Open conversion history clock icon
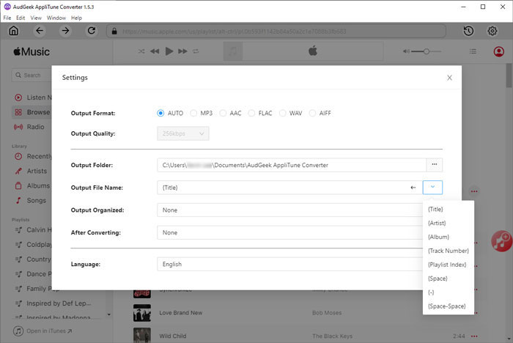 click(468, 31)
